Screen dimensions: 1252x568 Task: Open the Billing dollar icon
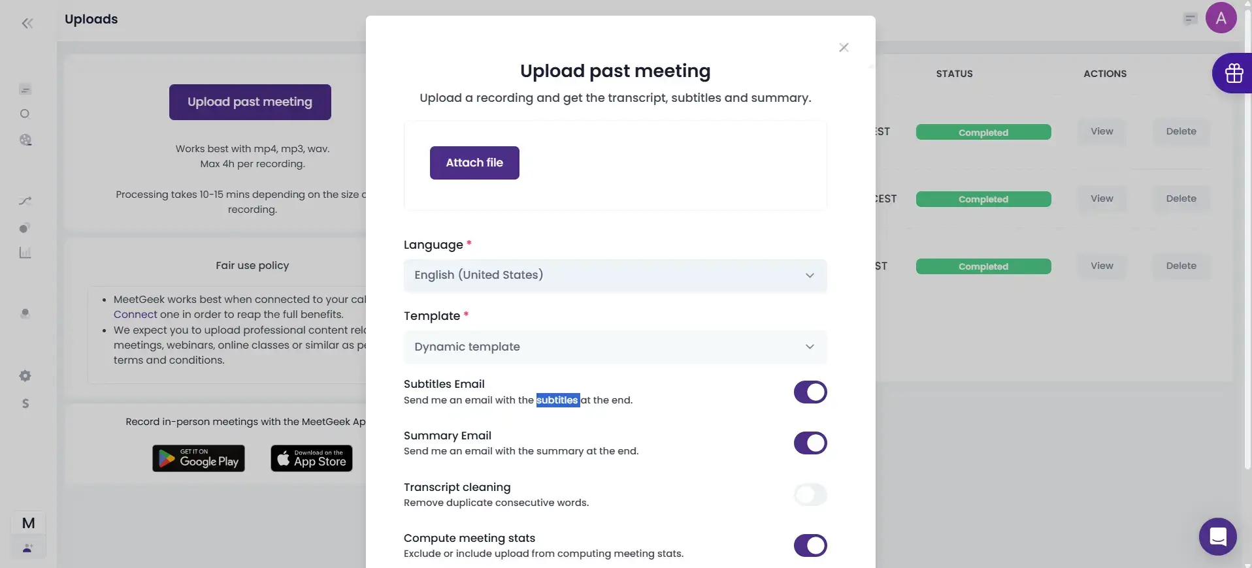click(25, 404)
